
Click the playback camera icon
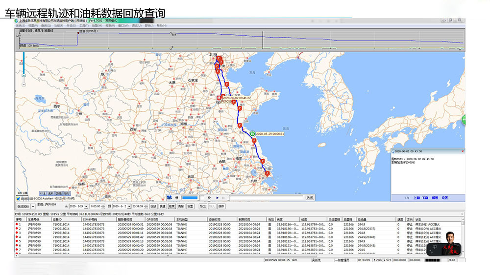(170, 197)
